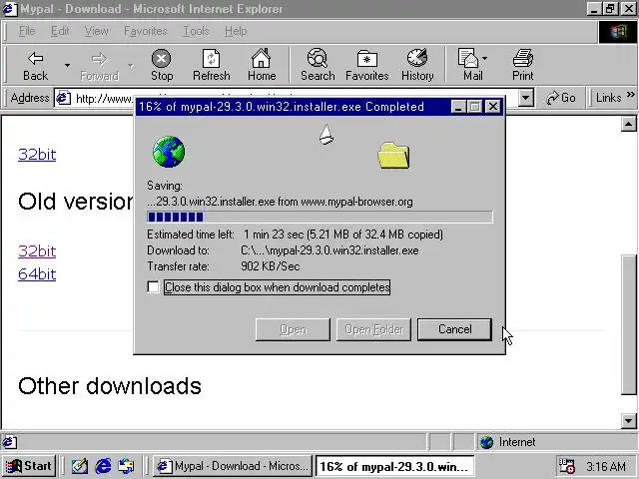
Task: Click the Task Scheduler tray icon
Action: (567, 466)
